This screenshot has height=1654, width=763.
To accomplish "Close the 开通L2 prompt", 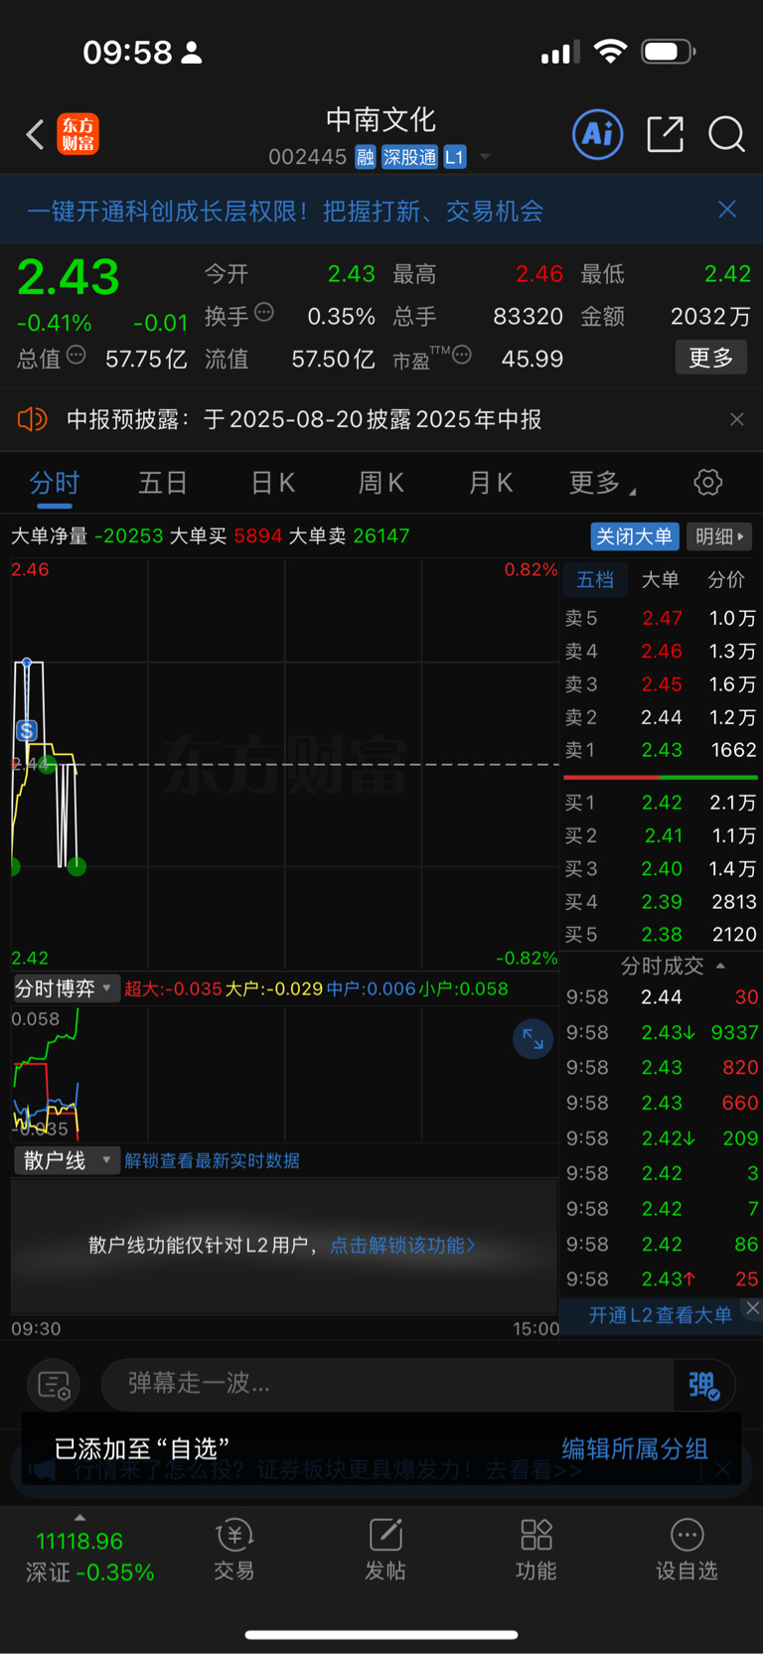I will (753, 1307).
